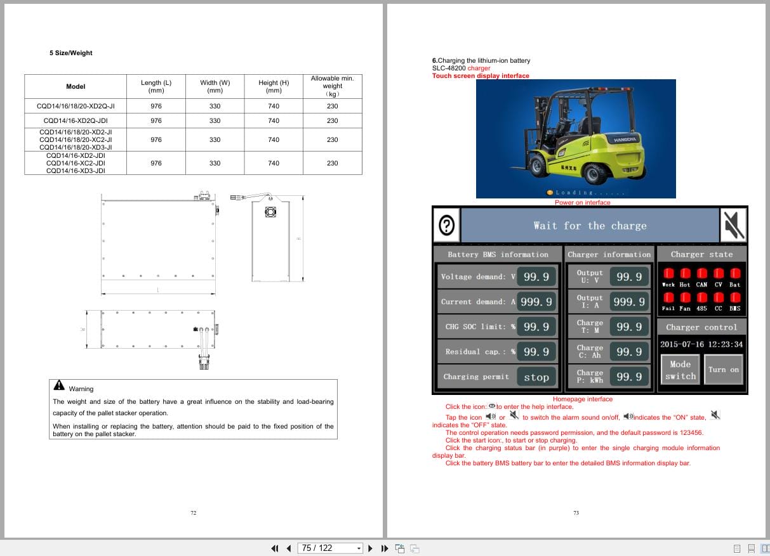
Task: Click the forklift Loading image
Action: click(x=575, y=139)
